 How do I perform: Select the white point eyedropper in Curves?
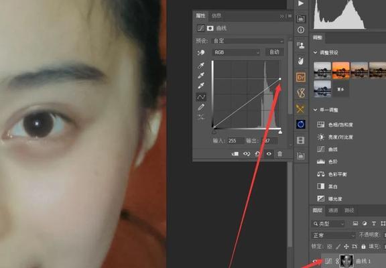point(201,85)
